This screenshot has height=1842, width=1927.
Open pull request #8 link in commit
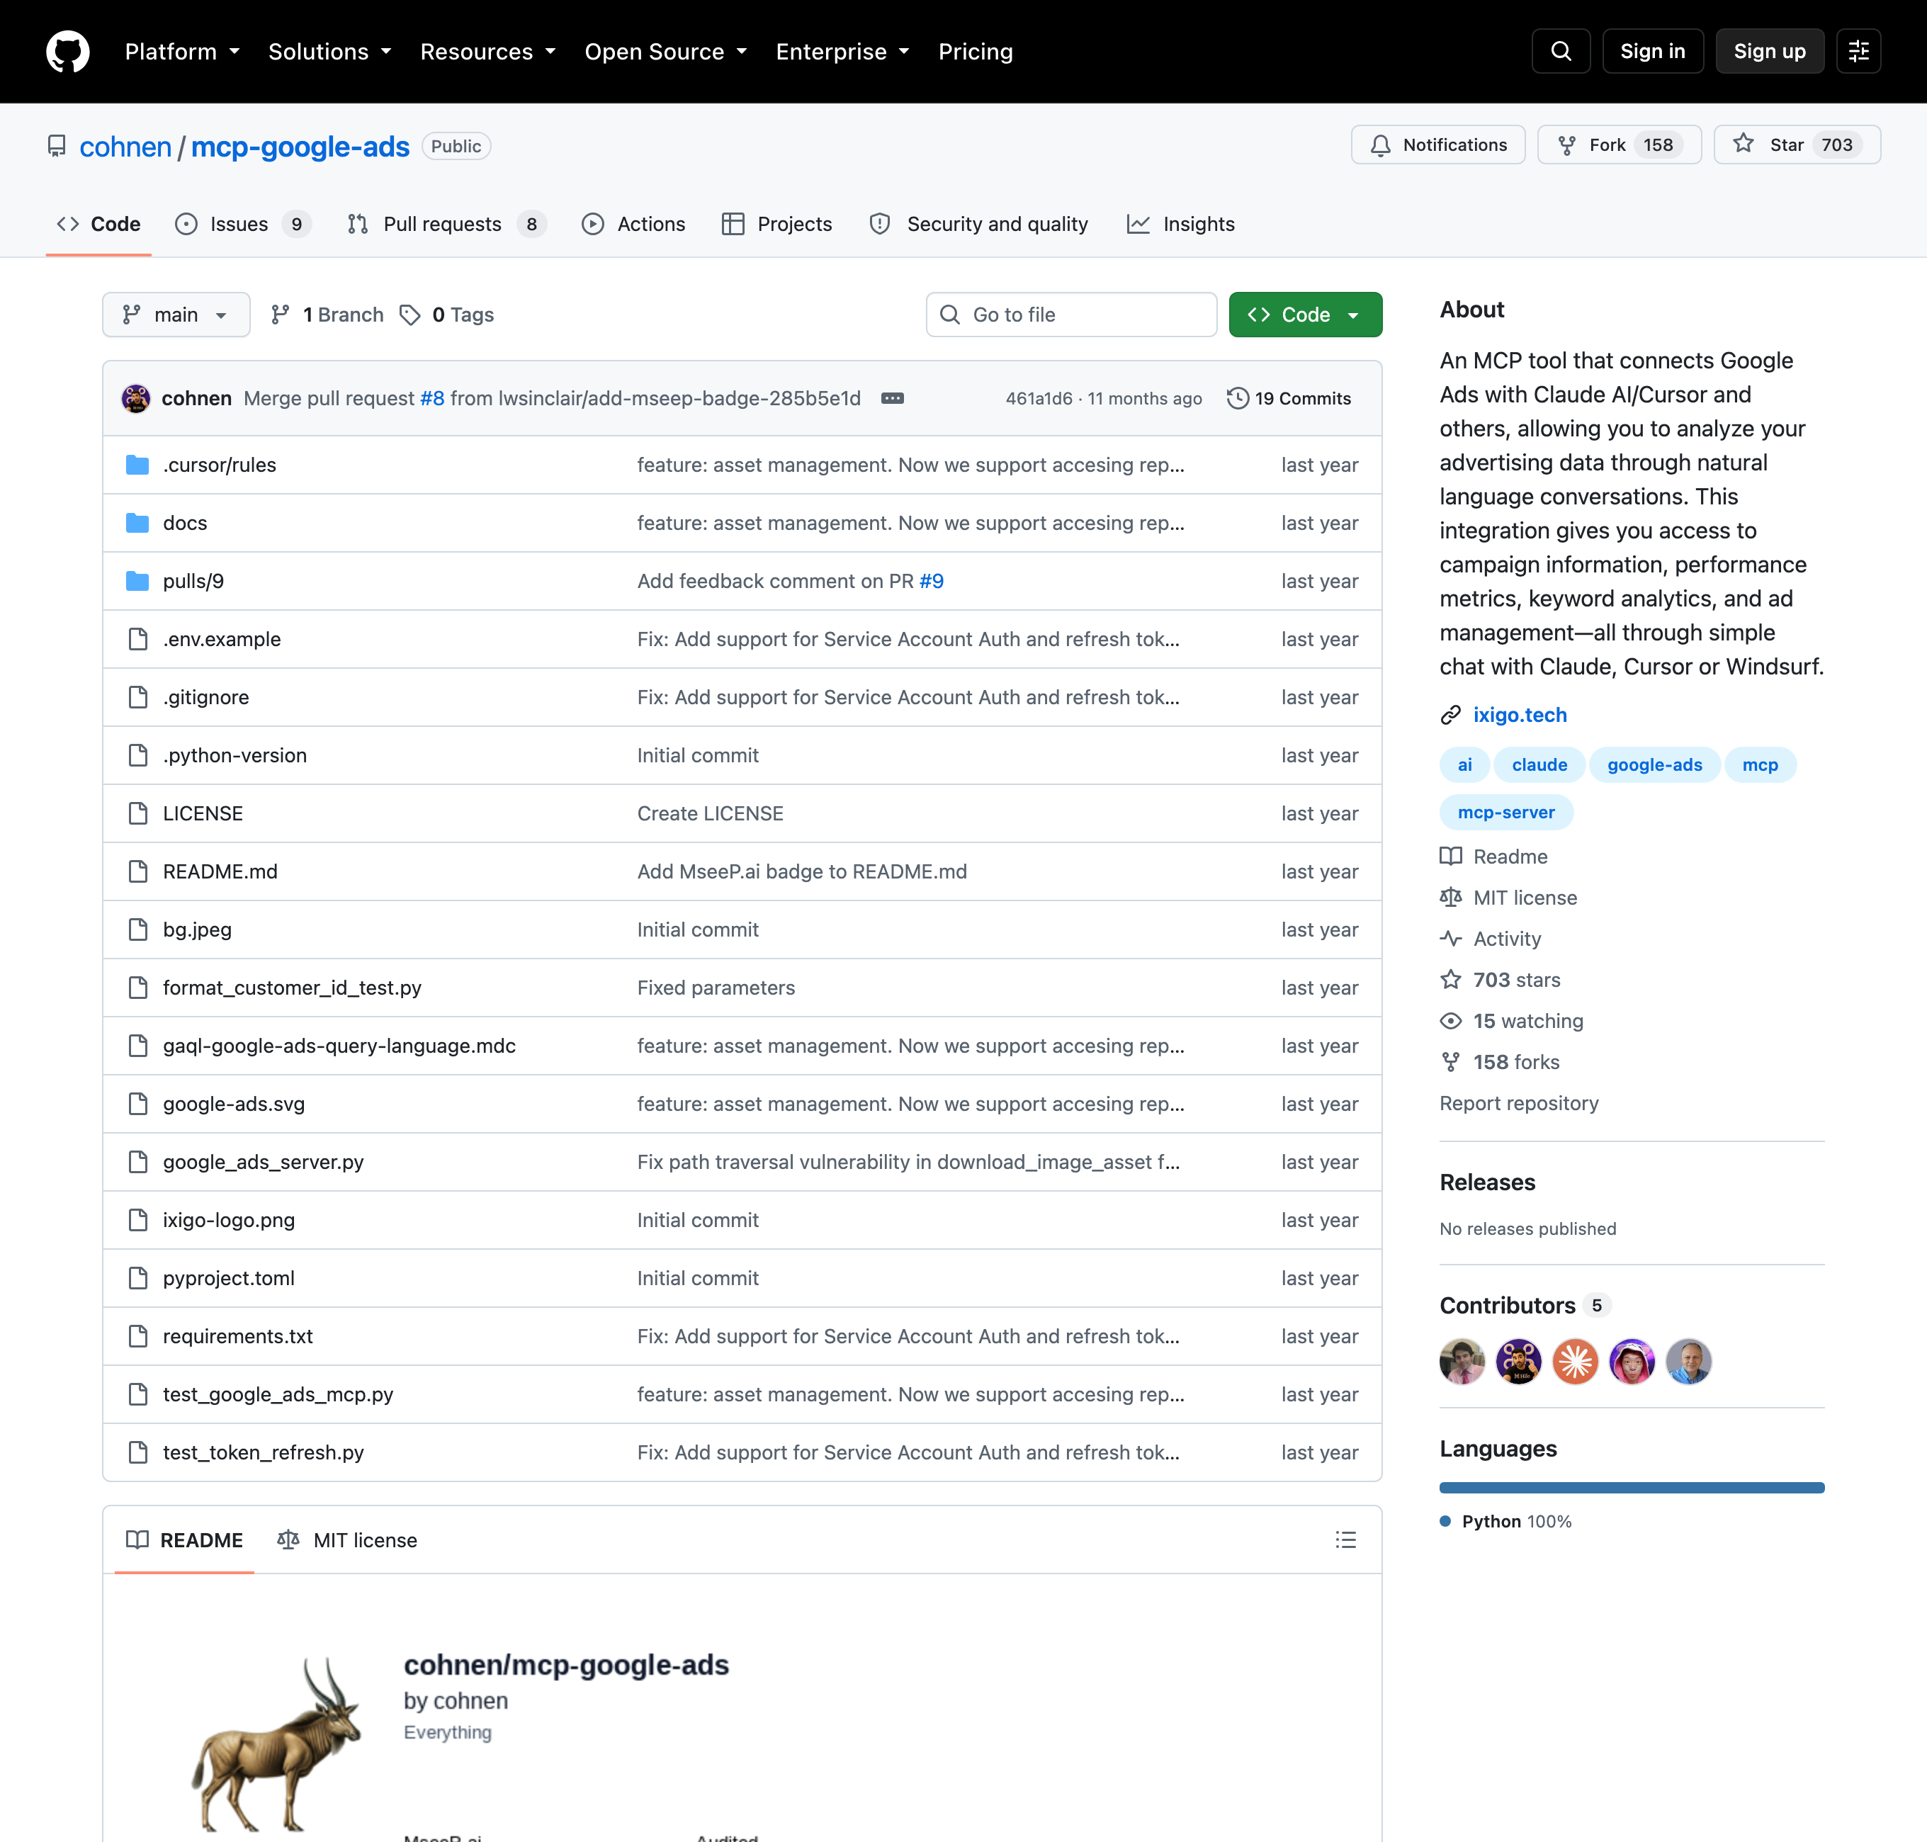click(432, 397)
